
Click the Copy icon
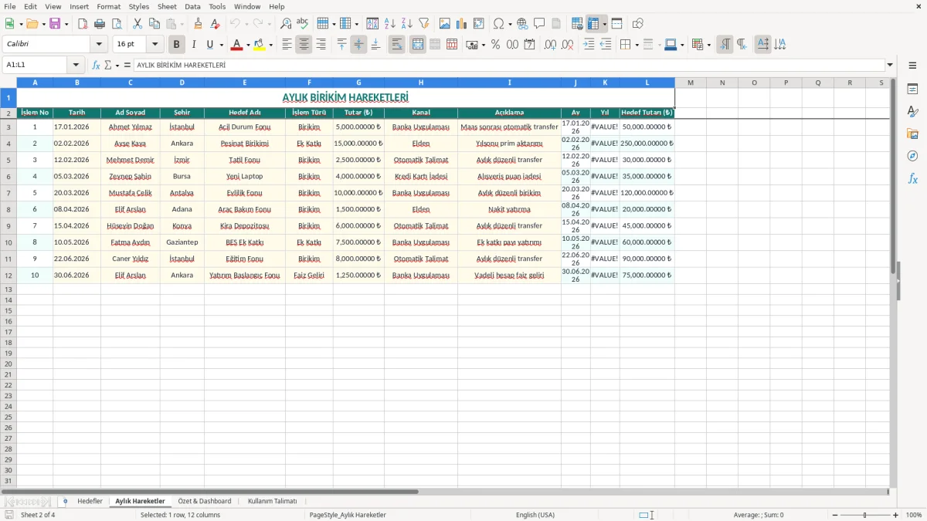(x=154, y=24)
